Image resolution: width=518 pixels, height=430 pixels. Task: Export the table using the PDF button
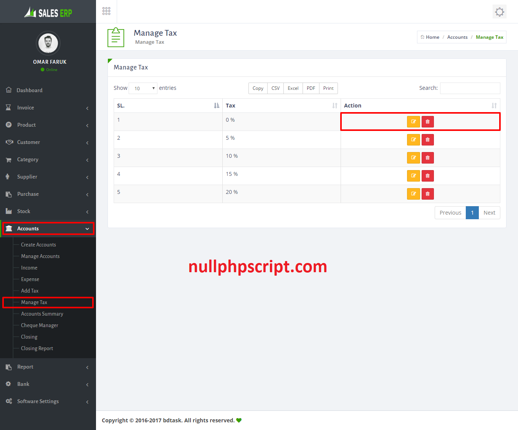tap(311, 88)
